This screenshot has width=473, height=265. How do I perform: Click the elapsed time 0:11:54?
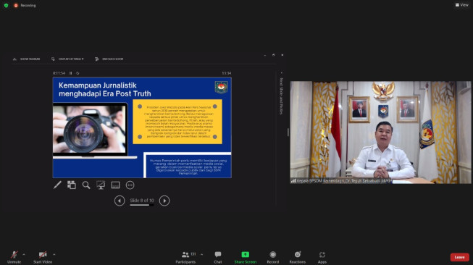pos(59,73)
